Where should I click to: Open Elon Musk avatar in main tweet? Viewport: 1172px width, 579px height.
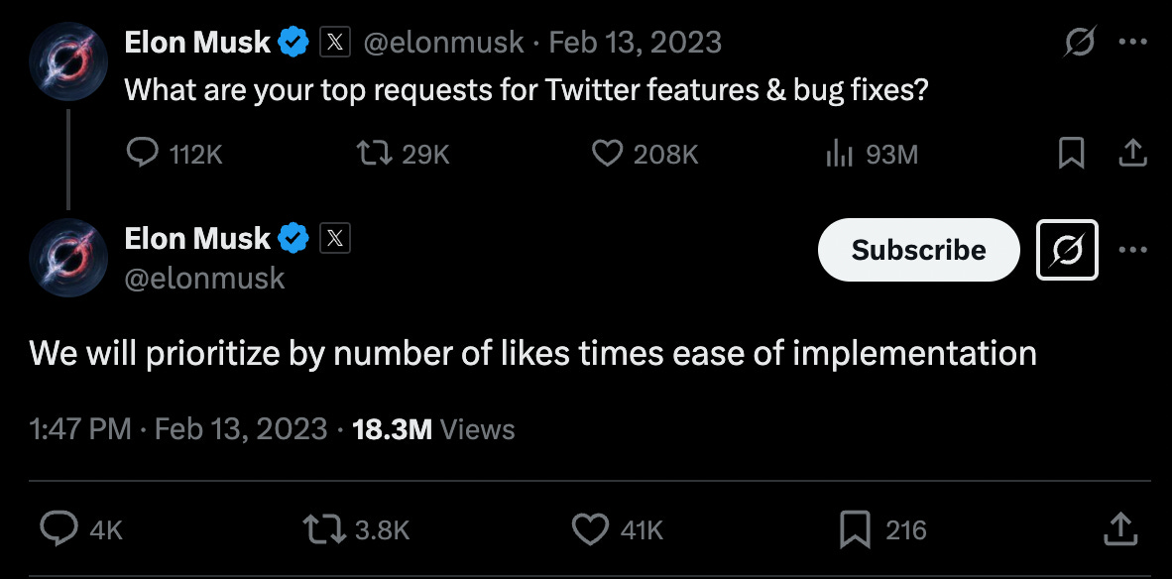coord(68,258)
